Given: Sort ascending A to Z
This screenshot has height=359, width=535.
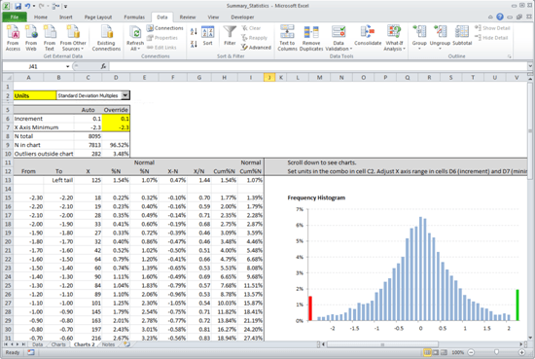Looking at the screenshot, I should pyautogui.click(x=194, y=32).
